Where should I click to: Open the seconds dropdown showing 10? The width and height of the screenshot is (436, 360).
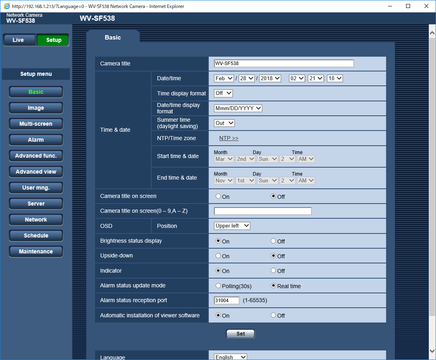(335, 78)
